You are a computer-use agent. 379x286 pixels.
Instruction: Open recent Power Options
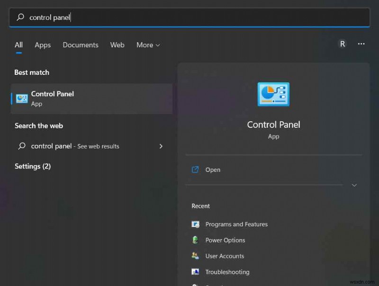click(225, 240)
